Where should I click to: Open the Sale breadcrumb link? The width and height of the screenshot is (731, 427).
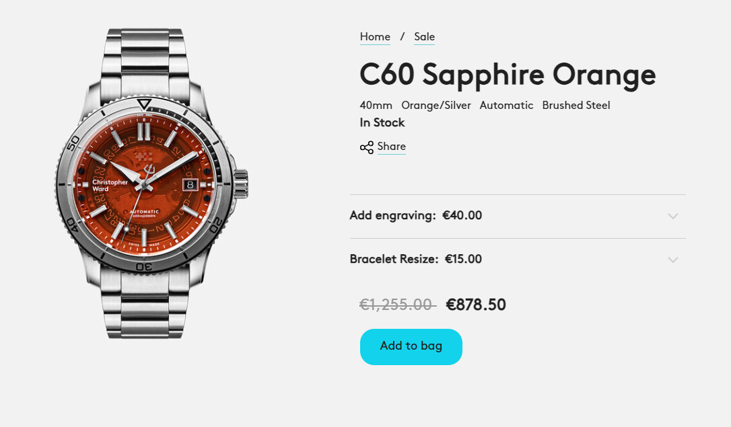[x=424, y=37]
